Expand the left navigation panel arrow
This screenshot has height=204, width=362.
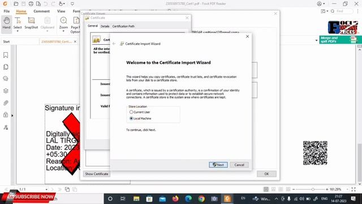(x=12, y=116)
